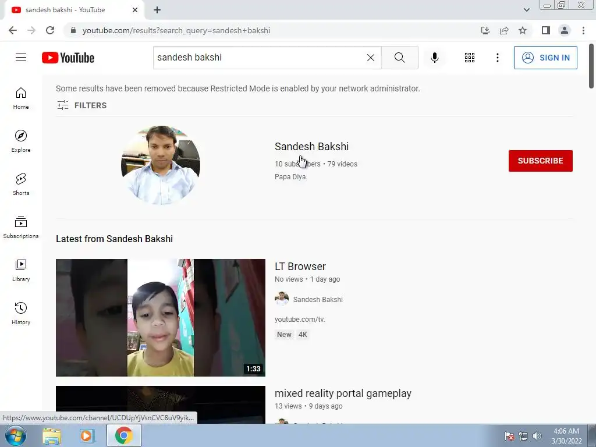Reload the page

[50, 30]
